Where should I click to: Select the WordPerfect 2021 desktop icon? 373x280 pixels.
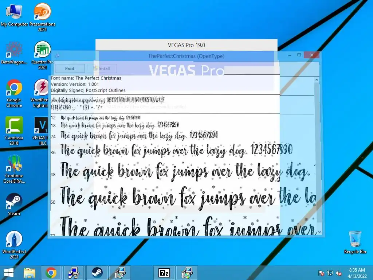(14, 245)
